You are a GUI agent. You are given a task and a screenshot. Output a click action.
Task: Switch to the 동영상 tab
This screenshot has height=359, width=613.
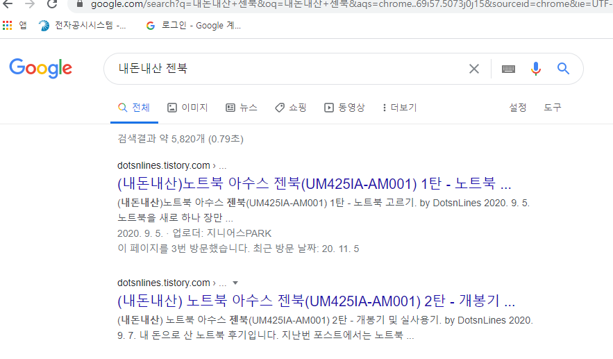click(x=344, y=108)
